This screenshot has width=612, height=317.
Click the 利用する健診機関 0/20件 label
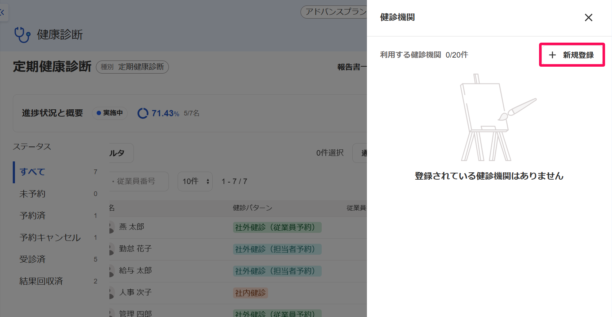point(424,55)
